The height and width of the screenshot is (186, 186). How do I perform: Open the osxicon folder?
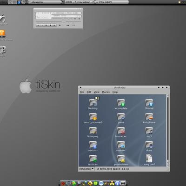[93, 146]
